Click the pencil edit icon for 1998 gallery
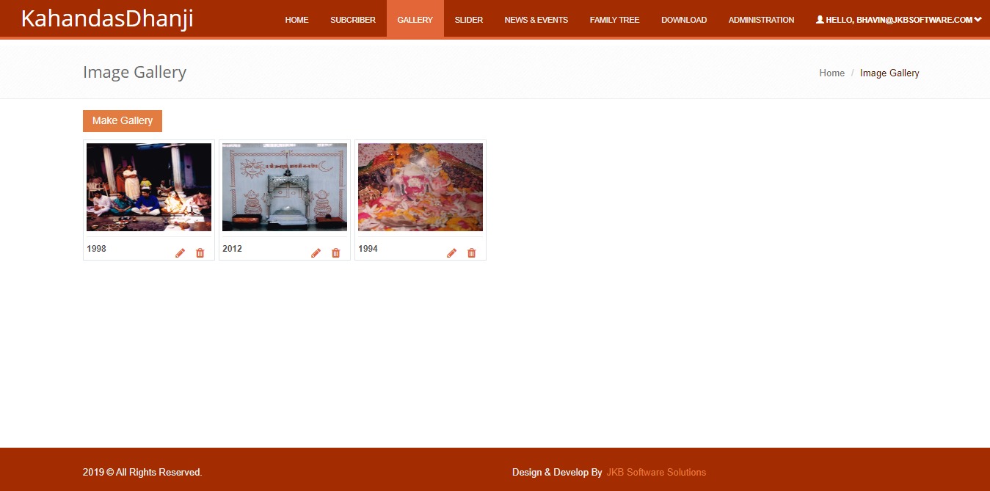 pos(180,253)
